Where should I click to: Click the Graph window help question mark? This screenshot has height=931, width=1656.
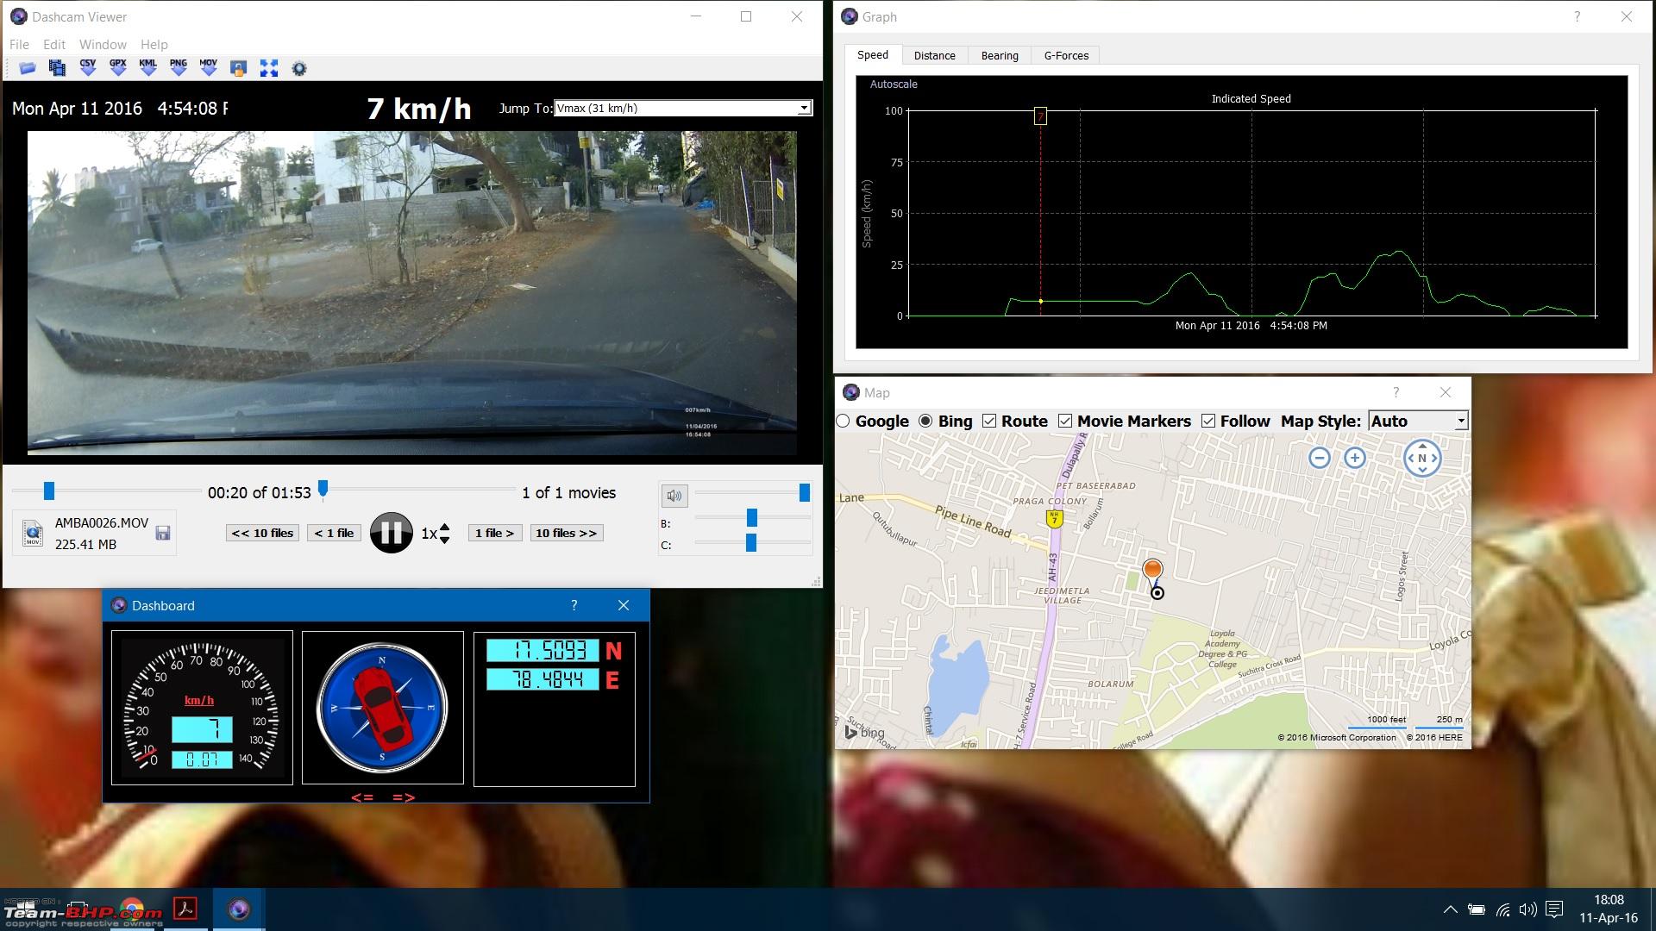click(1577, 16)
